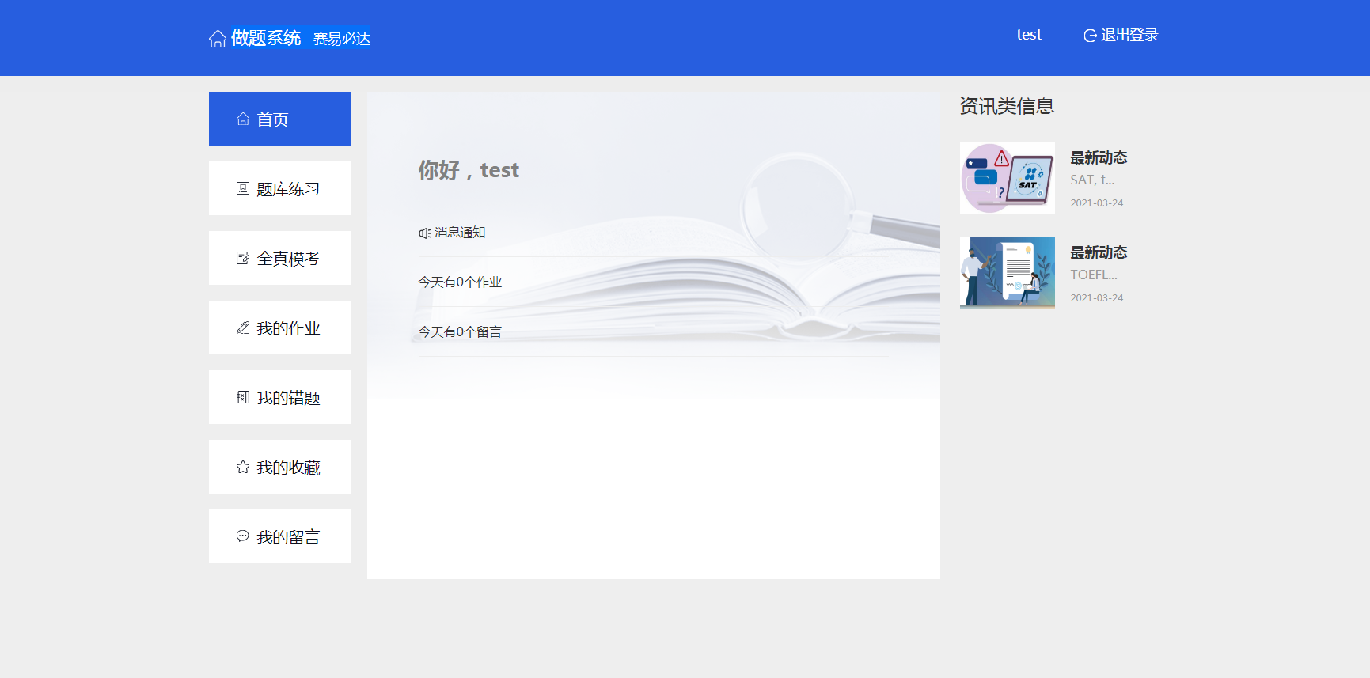Click the 全真模考 mock exam icon

click(x=243, y=258)
